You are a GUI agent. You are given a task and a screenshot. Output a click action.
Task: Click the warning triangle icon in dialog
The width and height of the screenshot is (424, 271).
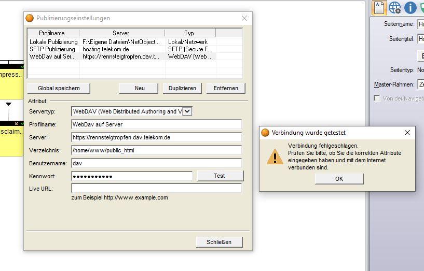275,155
